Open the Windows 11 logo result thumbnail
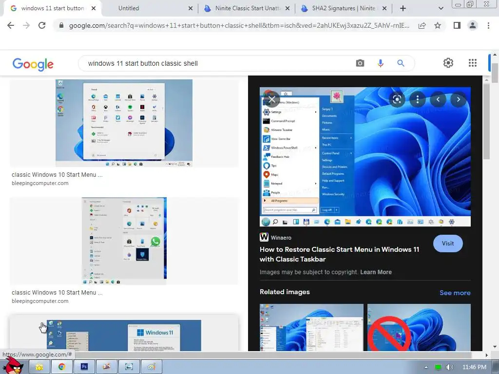The image size is (499, 374). pos(124,335)
